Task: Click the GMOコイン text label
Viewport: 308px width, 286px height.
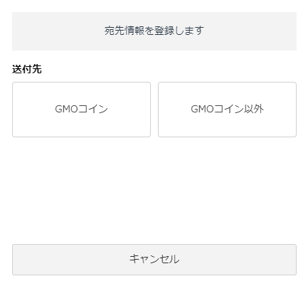Action: [81, 109]
